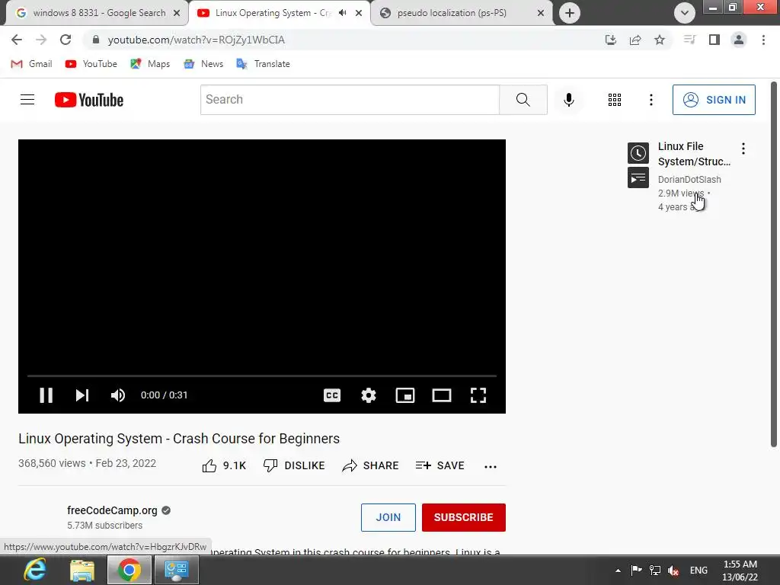Skip to next video in player
The width and height of the screenshot is (780, 585).
tap(82, 395)
